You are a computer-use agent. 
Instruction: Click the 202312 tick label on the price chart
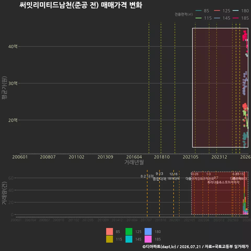(x=219, y=157)
